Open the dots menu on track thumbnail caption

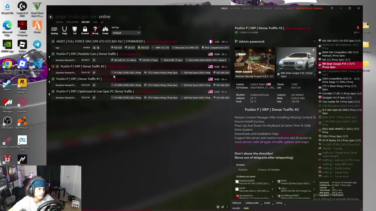(273, 76)
